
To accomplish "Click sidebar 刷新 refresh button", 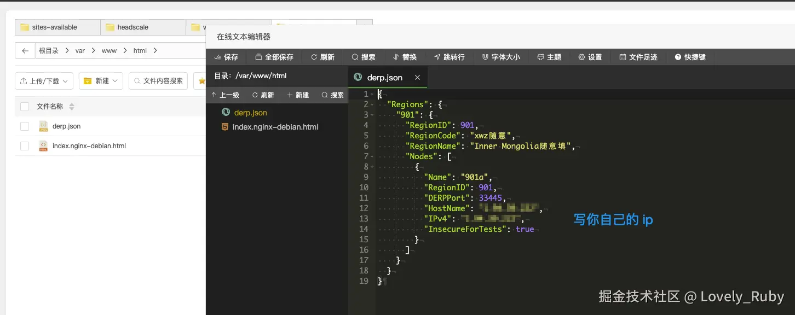I will tap(263, 95).
